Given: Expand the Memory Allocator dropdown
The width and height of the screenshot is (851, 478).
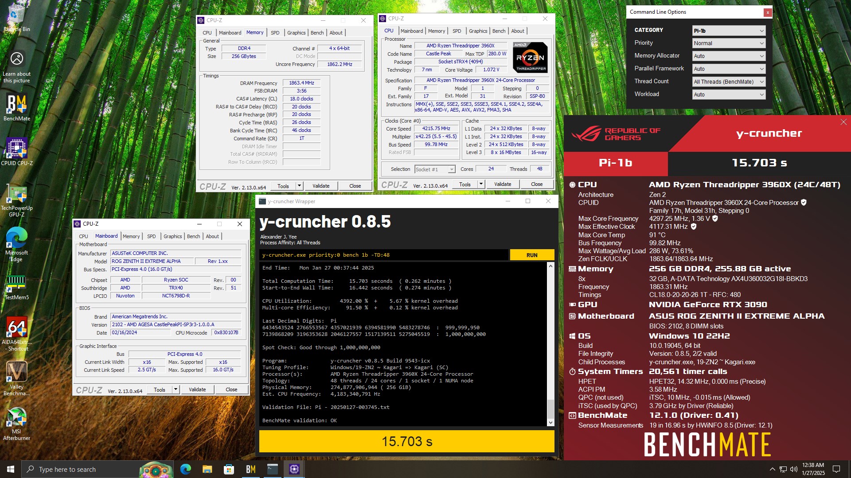Looking at the screenshot, I should click(x=729, y=56).
